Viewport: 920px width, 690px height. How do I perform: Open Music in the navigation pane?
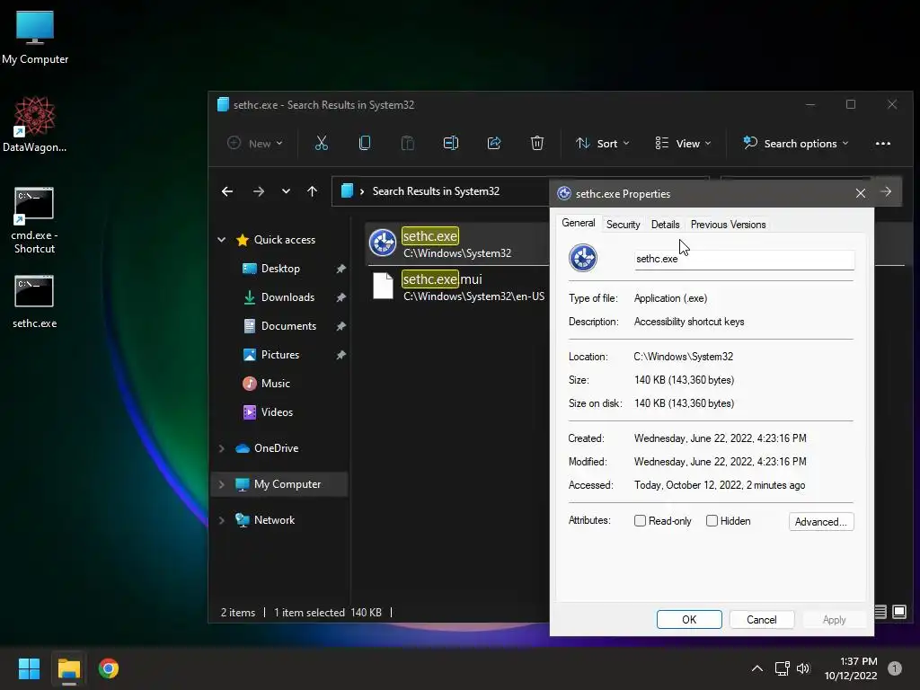[276, 384]
